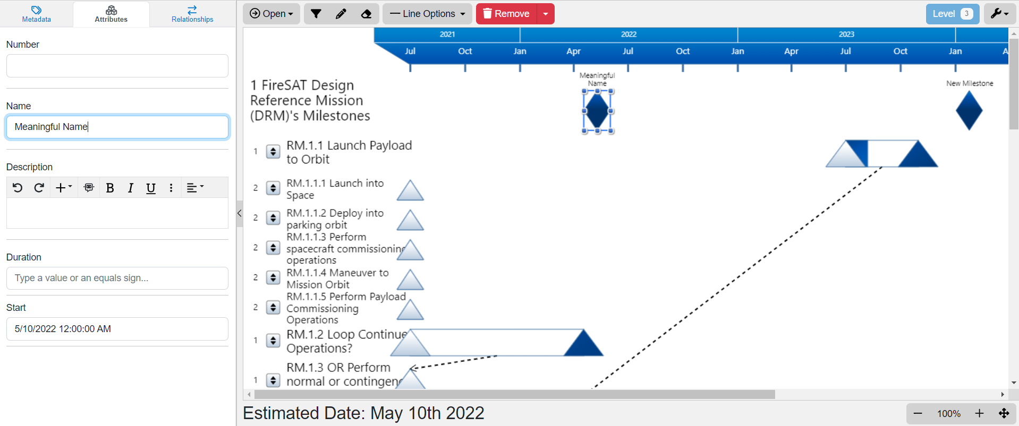Open the text alignment dropdown
The image size is (1019, 426).
195,188
